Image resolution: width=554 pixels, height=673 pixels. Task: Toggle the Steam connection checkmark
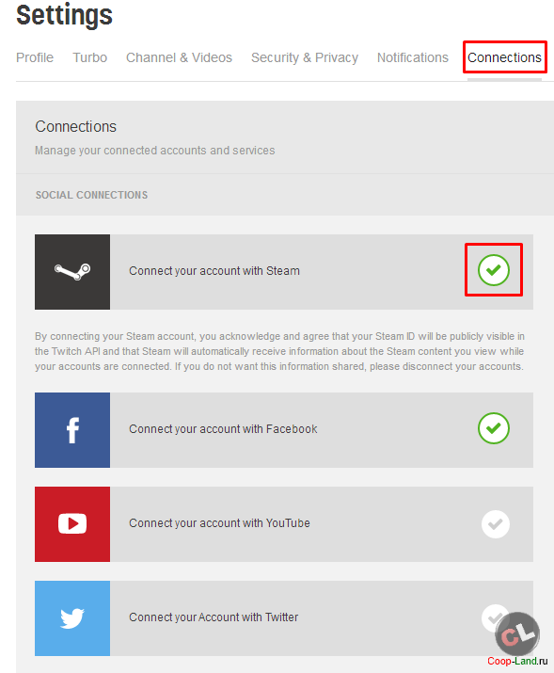[x=494, y=270]
